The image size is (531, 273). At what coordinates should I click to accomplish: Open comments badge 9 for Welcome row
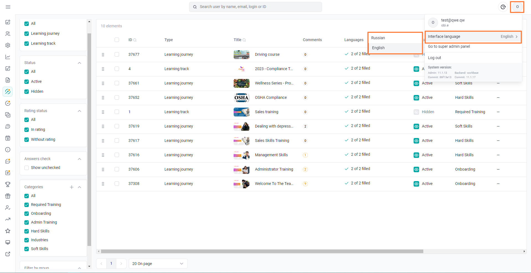point(305,184)
